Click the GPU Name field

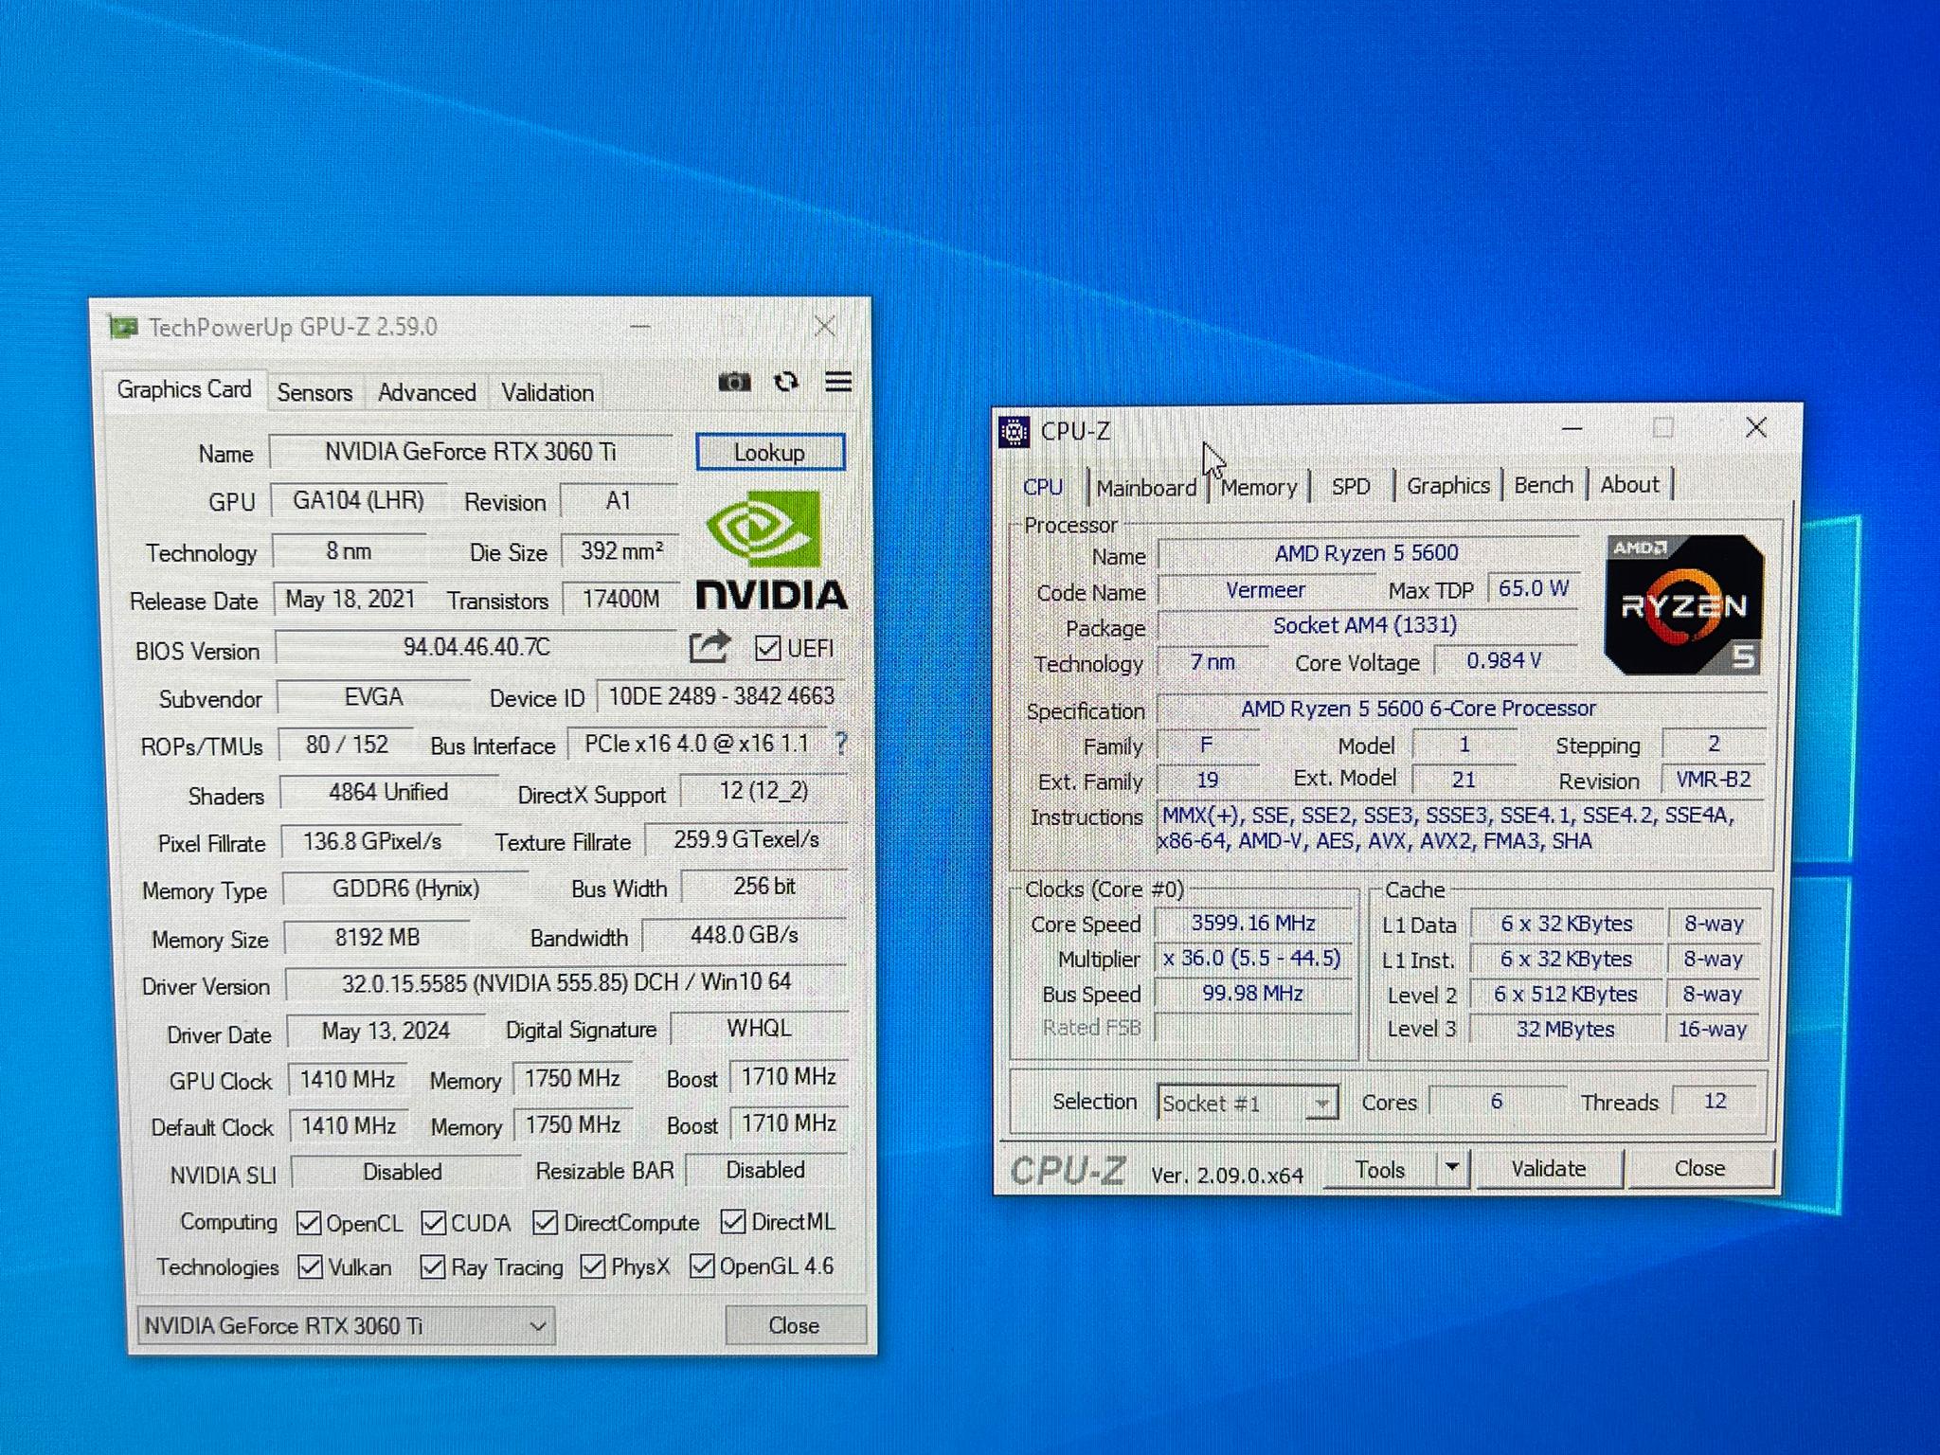(x=471, y=452)
